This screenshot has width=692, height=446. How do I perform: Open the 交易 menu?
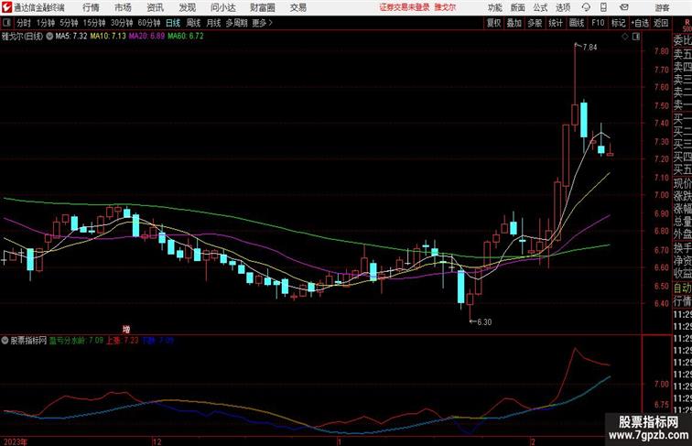click(297, 7)
